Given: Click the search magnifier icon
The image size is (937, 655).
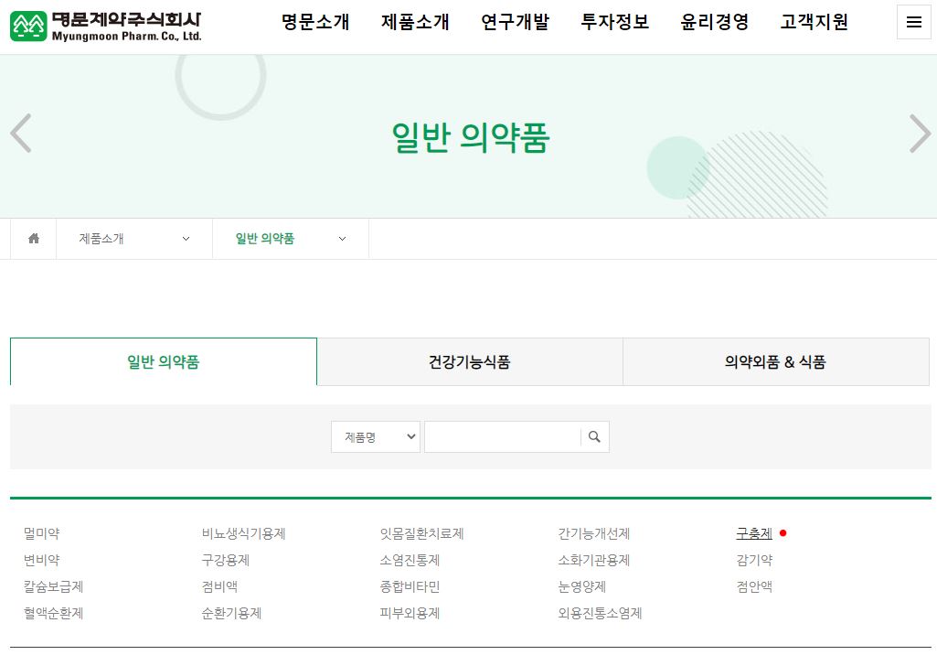Looking at the screenshot, I should click(x=593, y=436).
